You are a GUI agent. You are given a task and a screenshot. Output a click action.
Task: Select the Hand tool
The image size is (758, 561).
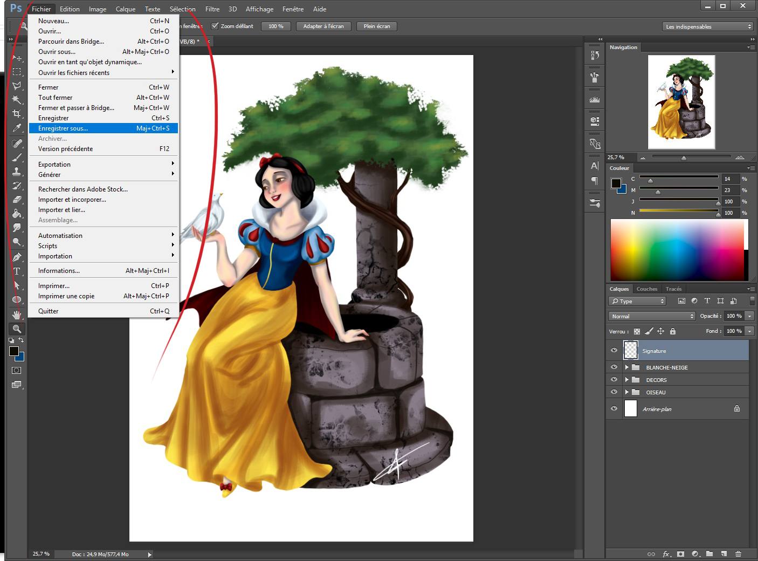pos(17,314)
